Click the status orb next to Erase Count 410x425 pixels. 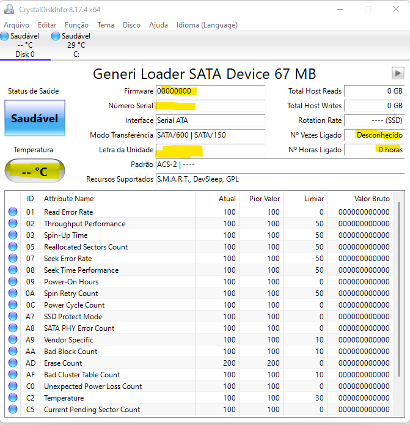click(x=13, y=363)
